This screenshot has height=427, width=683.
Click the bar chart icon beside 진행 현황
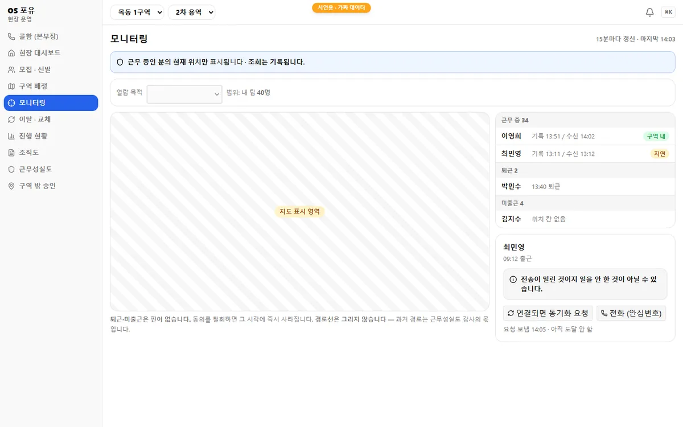(11, 136)
